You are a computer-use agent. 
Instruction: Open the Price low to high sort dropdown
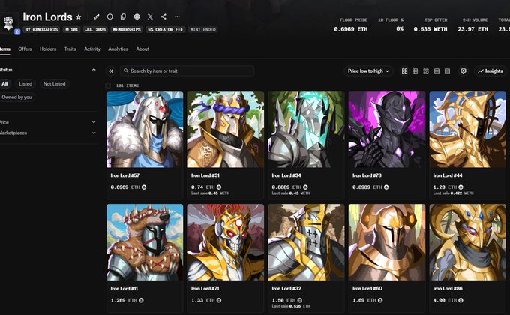[x=368, y=71]
